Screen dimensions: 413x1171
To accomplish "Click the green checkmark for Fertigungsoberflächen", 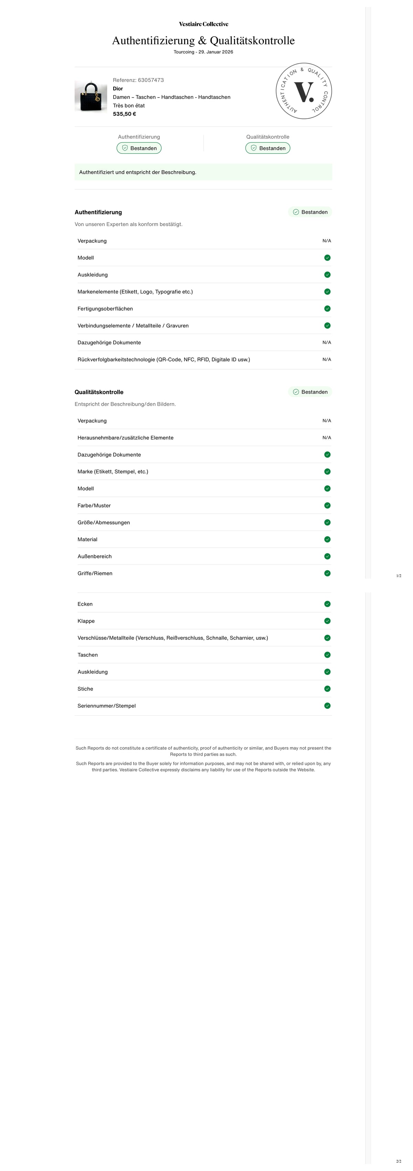I will coord(327,309).
